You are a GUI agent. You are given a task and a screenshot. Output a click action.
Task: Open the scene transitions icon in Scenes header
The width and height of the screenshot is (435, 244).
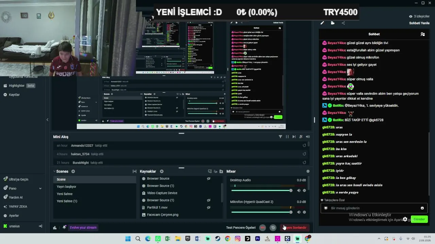[135, 171]
